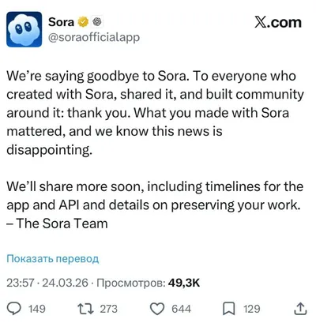This screenshot has height=323, width=316.
Task: Click the 149 replies count
Action: pos(37,309)
